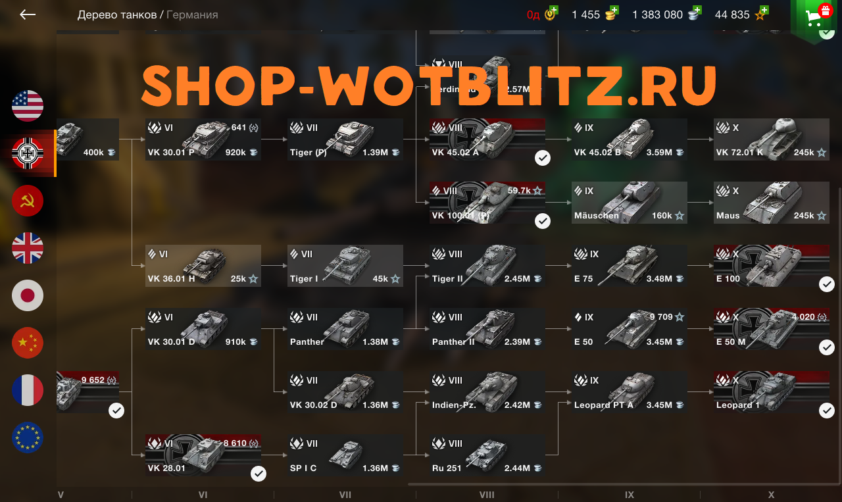The width and height of the screenshot is (842, 502).
Task: Select the Panther II tank node
Action: coord(487,329)
